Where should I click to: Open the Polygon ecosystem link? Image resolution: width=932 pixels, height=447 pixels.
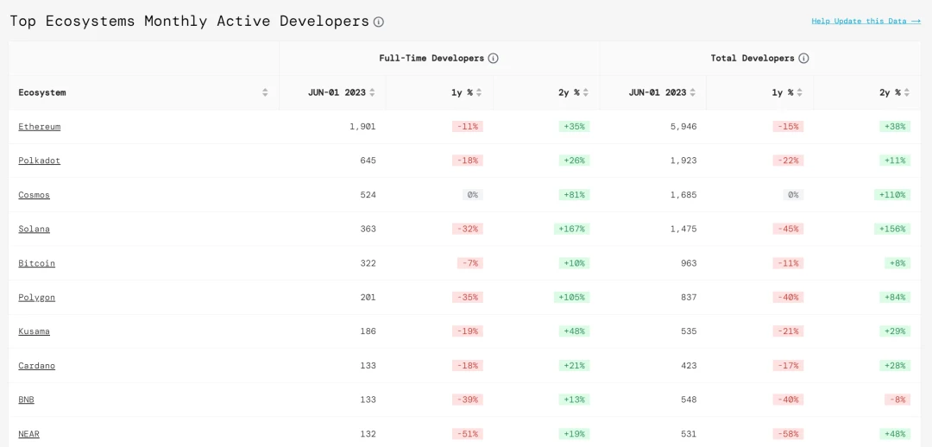tap(37, 297)
